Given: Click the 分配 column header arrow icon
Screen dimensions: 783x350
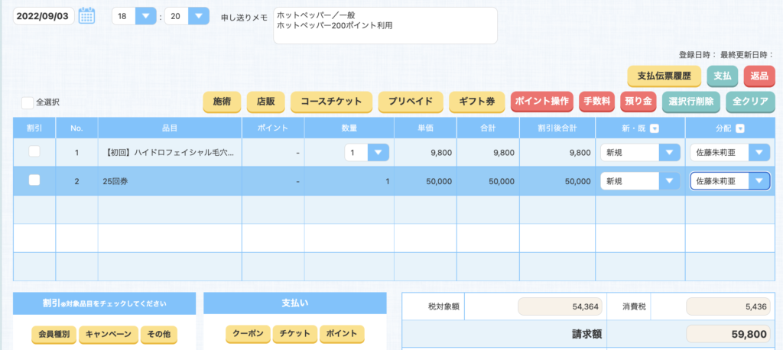Looking at the screenshot, I should coord(739,128).
